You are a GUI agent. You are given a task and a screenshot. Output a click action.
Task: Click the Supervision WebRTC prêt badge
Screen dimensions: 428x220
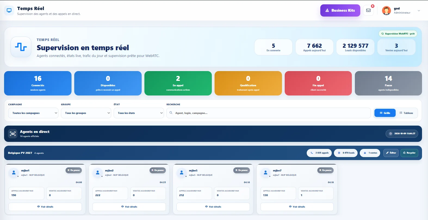398,34
